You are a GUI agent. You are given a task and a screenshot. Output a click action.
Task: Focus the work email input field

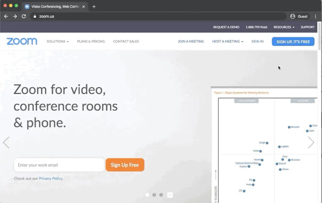coord(59,165)
